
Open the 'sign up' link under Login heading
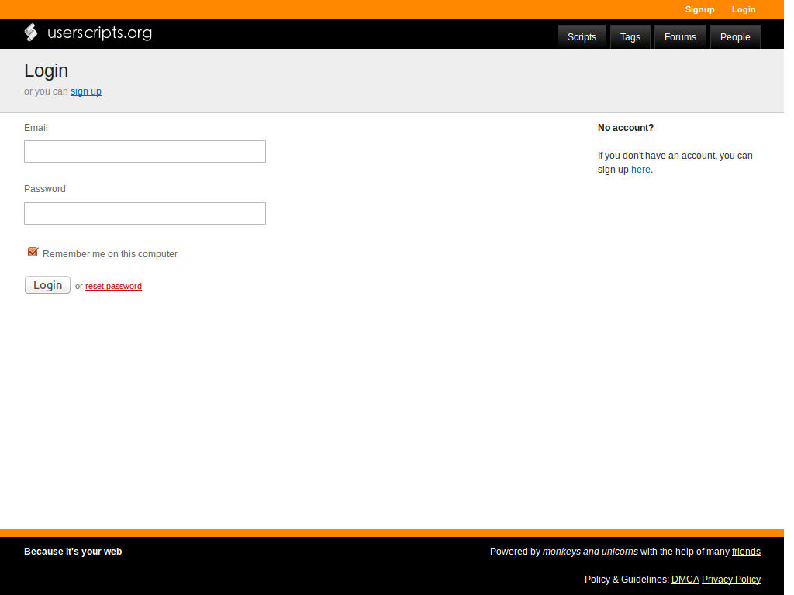click(85, 91)
